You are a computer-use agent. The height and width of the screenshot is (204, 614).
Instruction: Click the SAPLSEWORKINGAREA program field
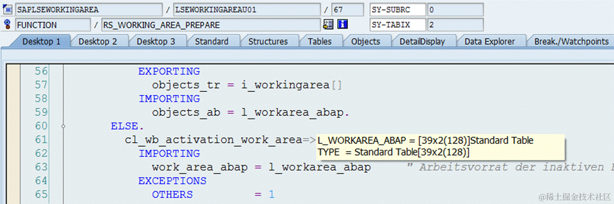click(88, 10)
